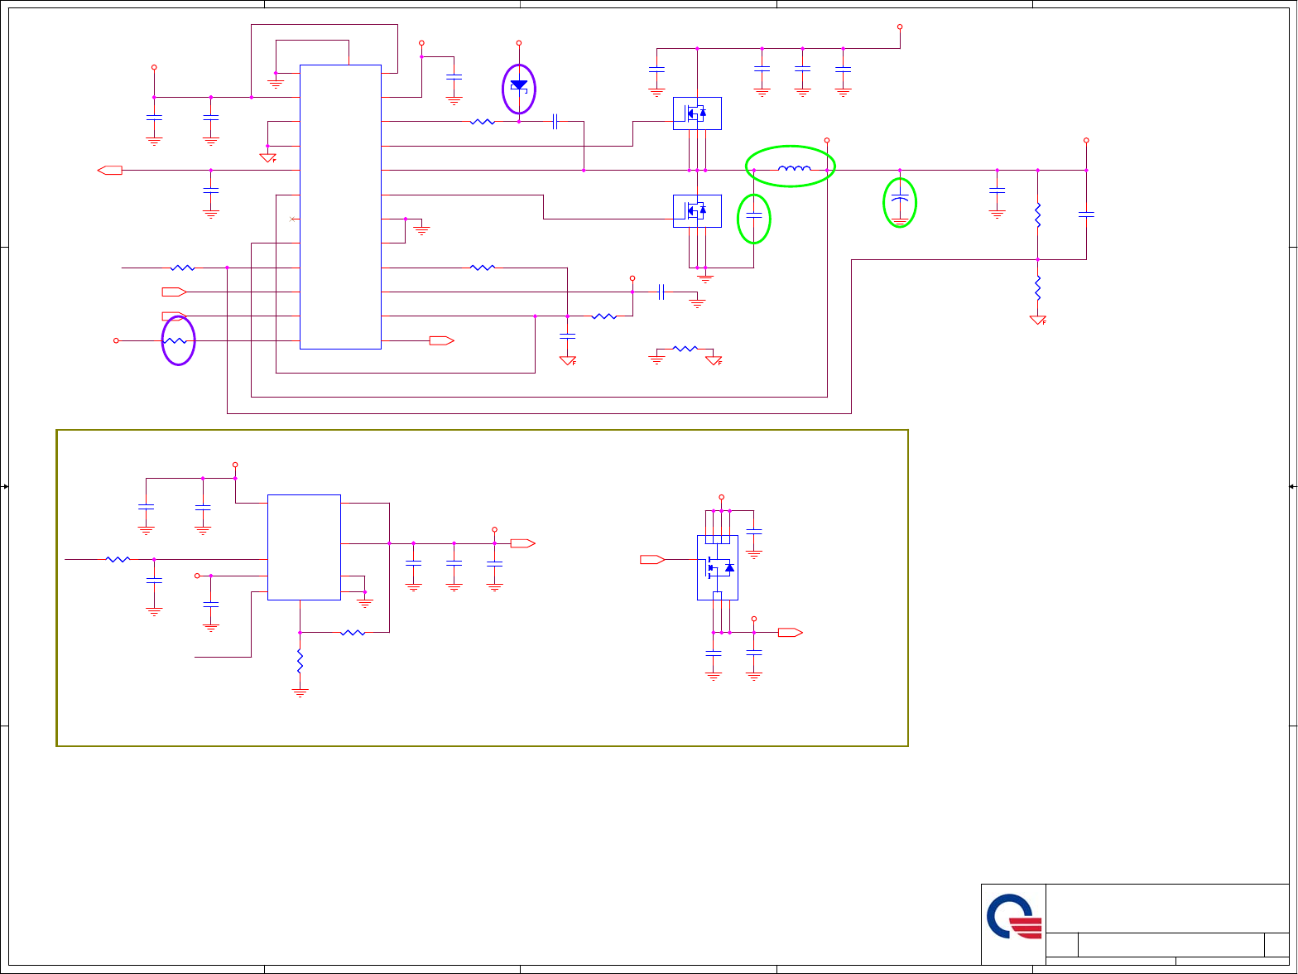
Task: Click the upper MOSFET of the half-bridge
Action: point(697,113)
